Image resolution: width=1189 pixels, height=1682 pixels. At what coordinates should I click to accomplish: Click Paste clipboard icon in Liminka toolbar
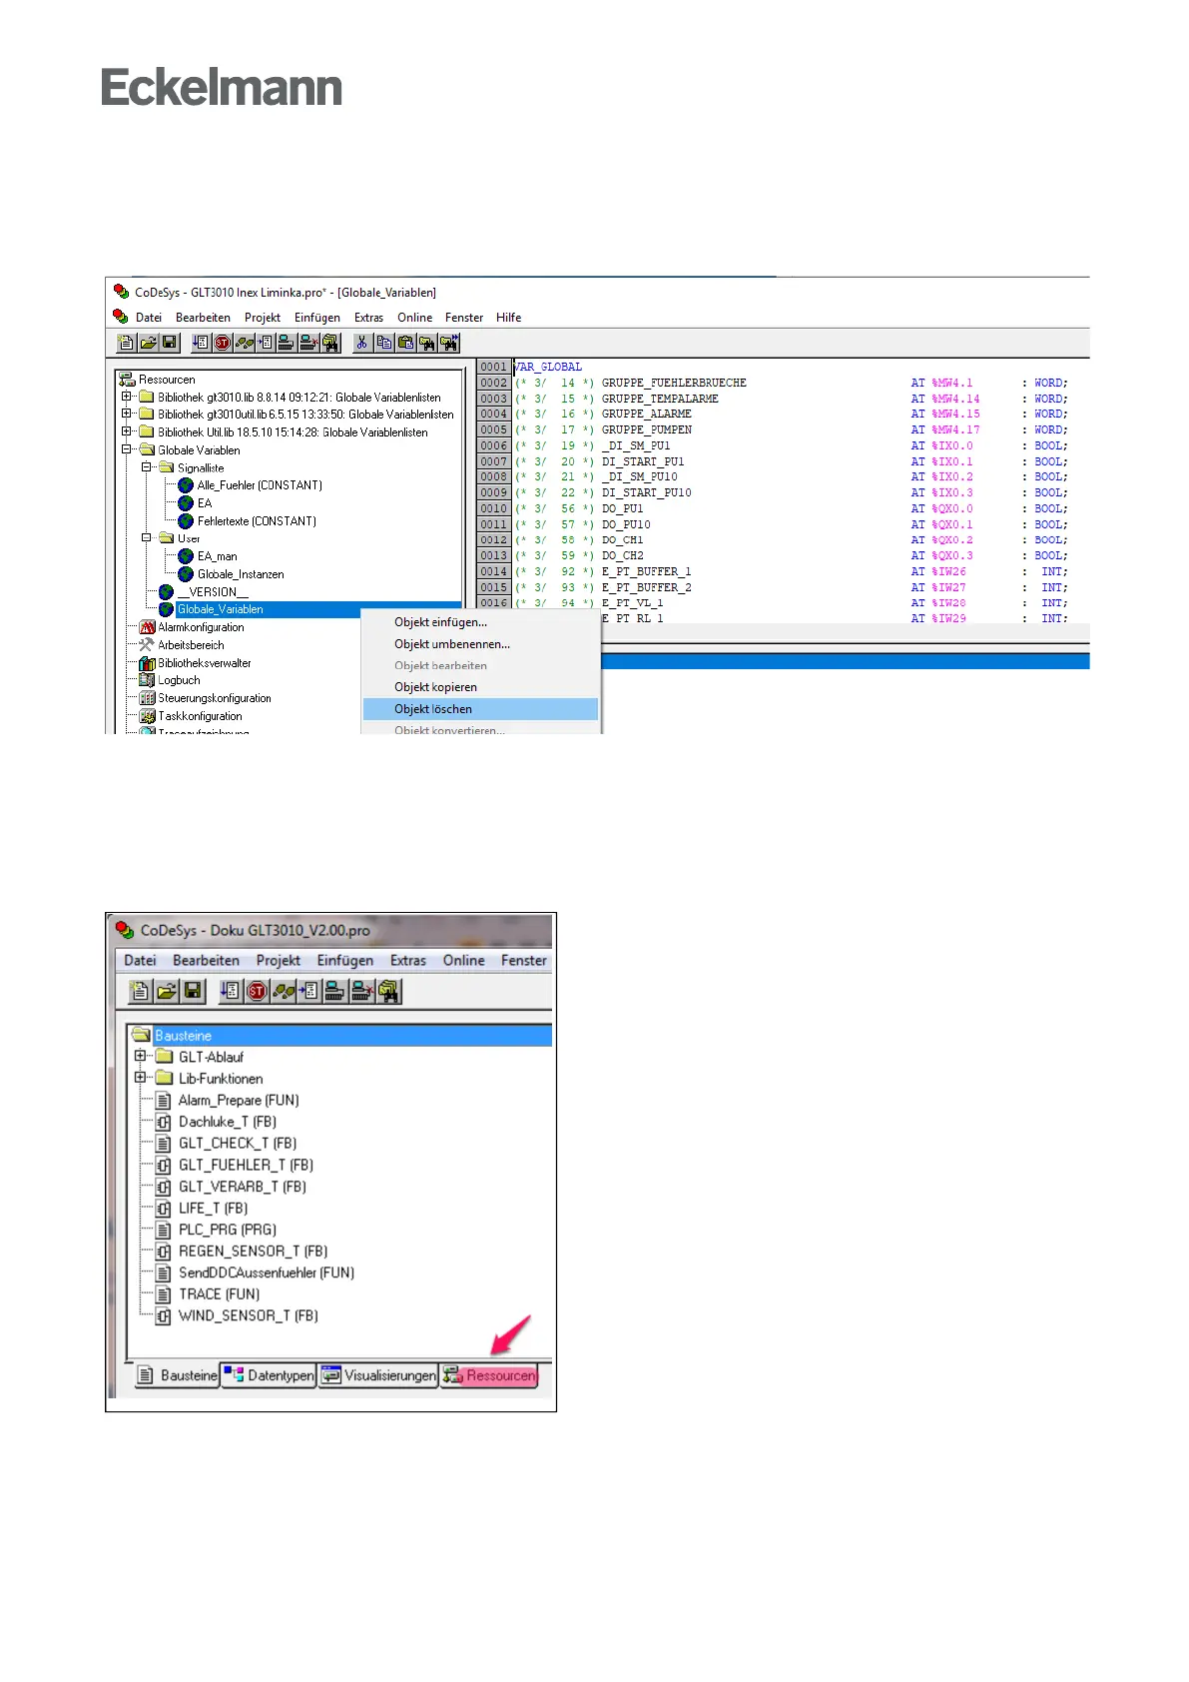pos(406,343)
